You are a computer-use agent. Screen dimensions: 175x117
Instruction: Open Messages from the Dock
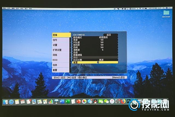90,101
